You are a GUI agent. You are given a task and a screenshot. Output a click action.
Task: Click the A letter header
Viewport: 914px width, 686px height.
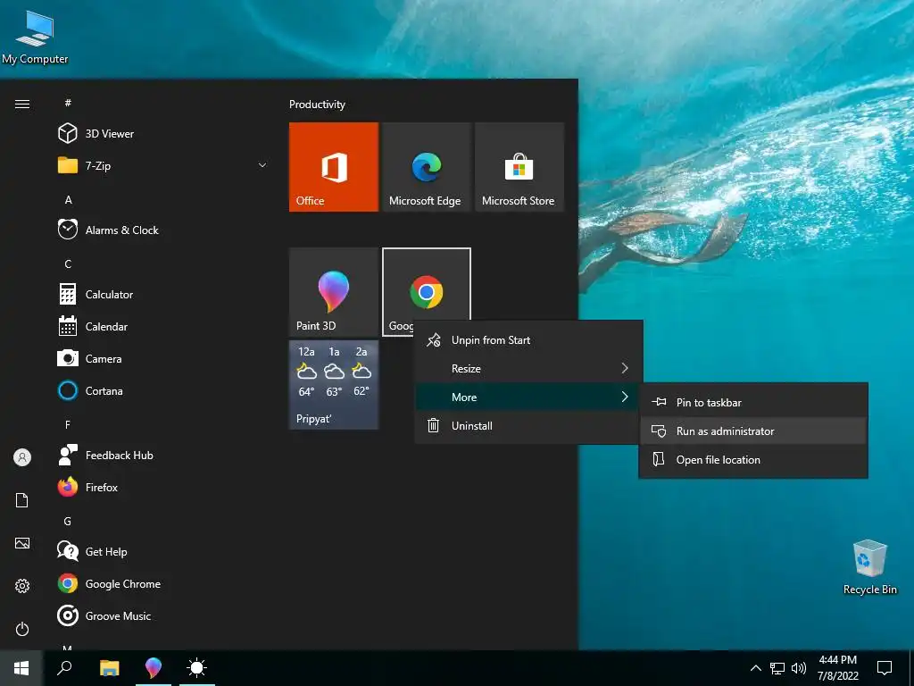point(68,199)
